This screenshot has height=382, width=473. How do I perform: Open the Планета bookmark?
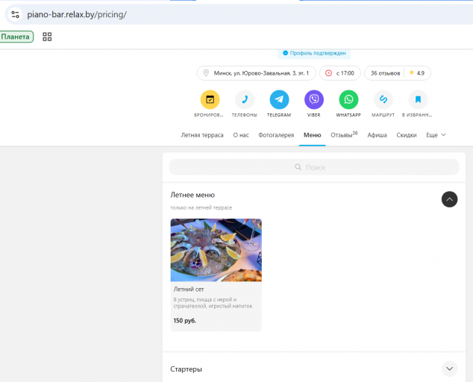pyautogui.click(x=16, y=37)
